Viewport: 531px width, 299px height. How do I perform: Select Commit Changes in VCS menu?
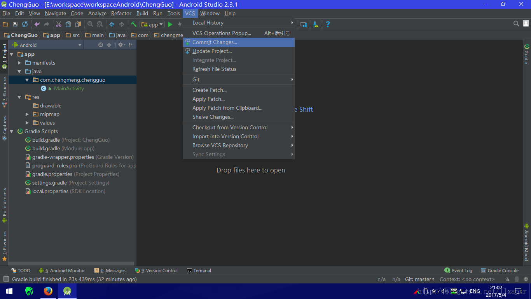[239, 42]
